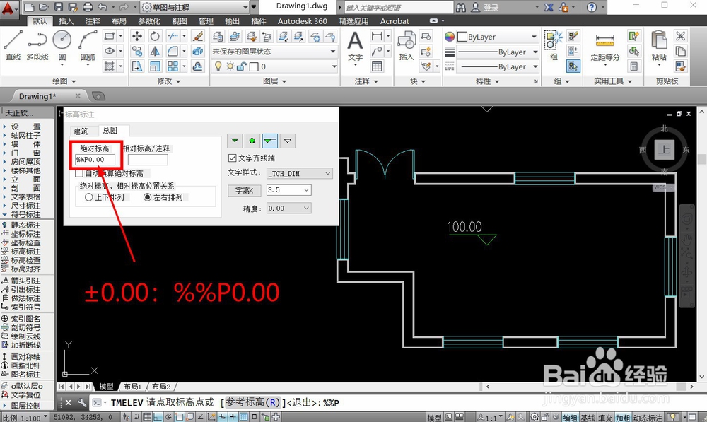Click inside the 绝对标高 input field
The height and width of the screenshot is (422, 707).
(x=95, y=160)
